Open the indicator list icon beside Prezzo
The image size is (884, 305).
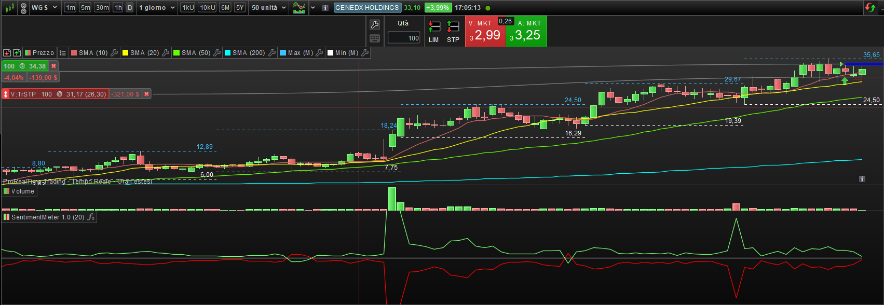[x=62, y=53]
